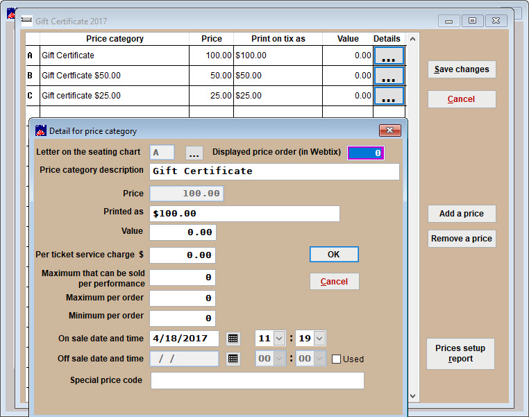The image size is (529, 417).
Task: Click Save changes button
Action: tap(462, 69)
